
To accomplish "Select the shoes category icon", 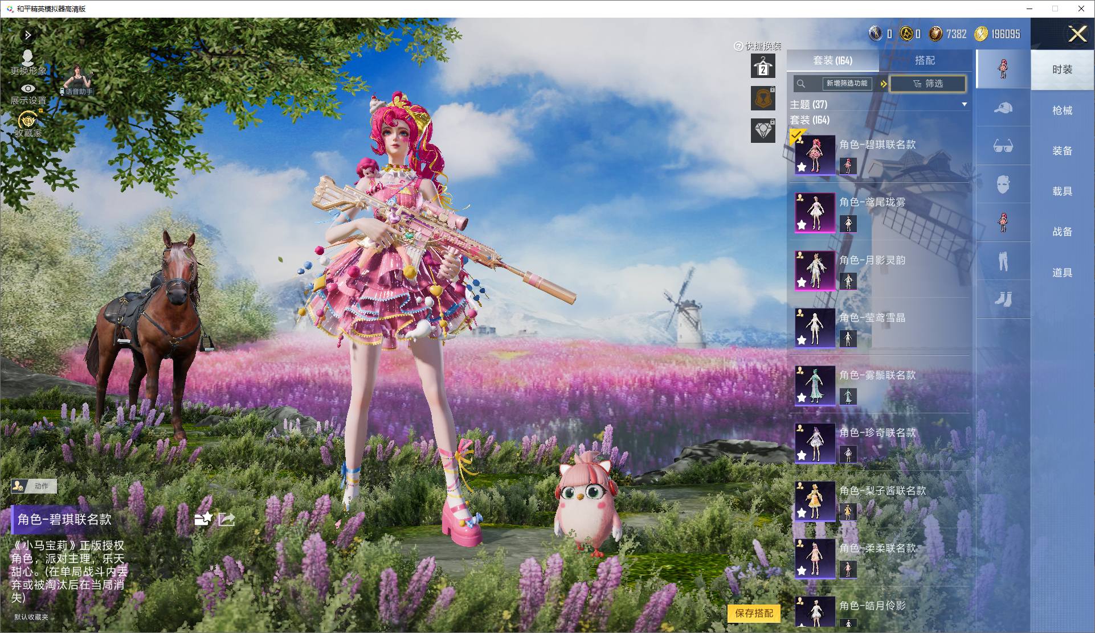I will [1003, 299].
